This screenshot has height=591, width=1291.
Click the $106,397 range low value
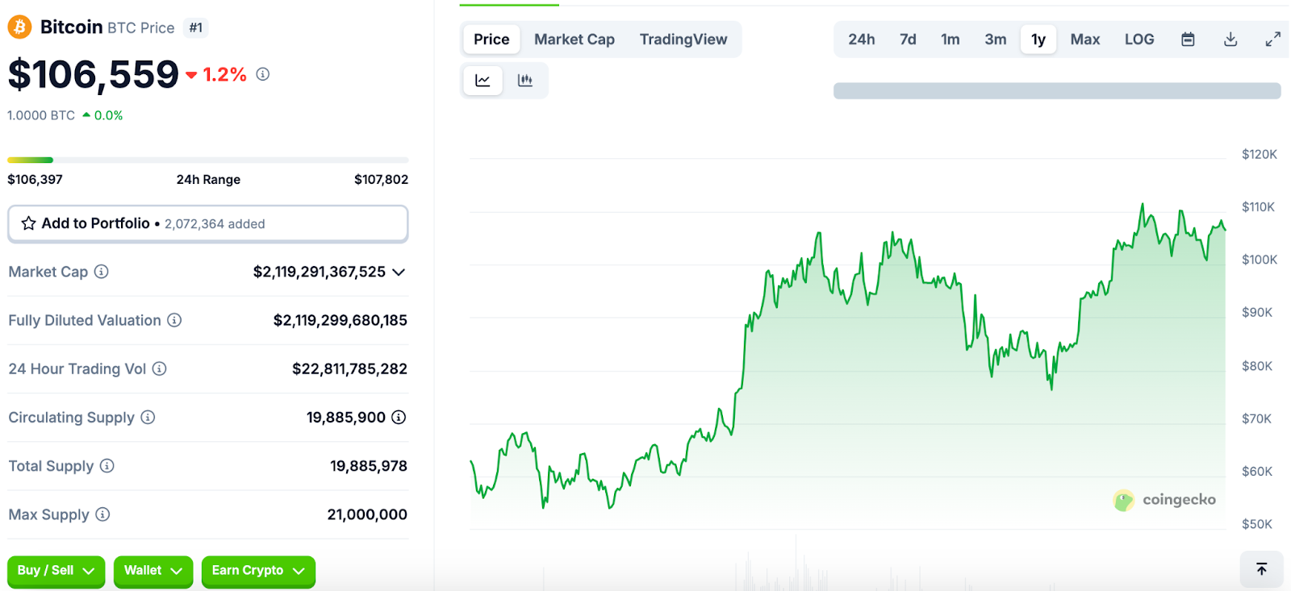(x=35, y=179)
